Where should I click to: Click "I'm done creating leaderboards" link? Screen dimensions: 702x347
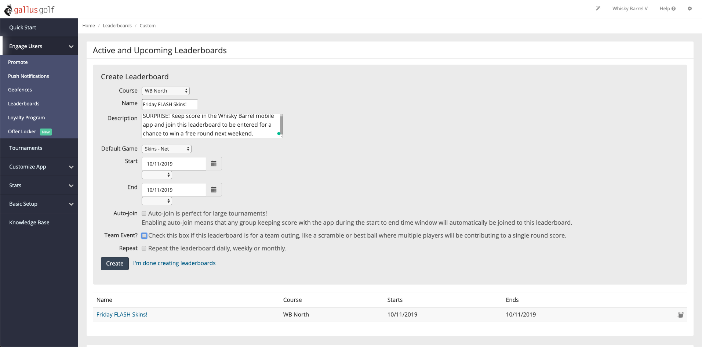tap(174, 263)
